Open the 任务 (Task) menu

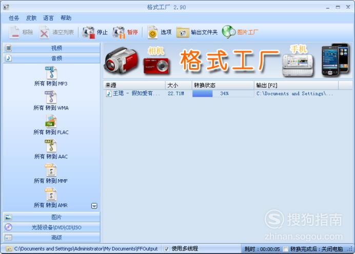coord(14,18)
